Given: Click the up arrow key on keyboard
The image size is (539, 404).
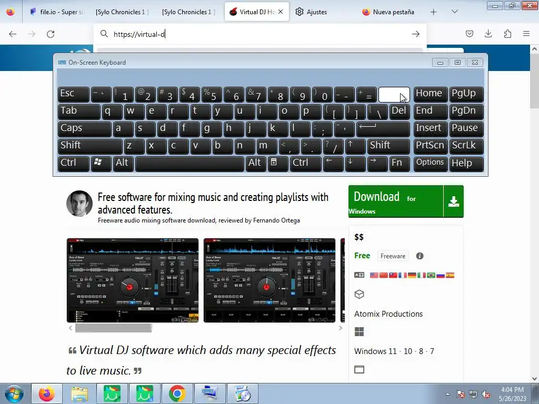Looking at the screenshot, I should click(x=355, y=146).
